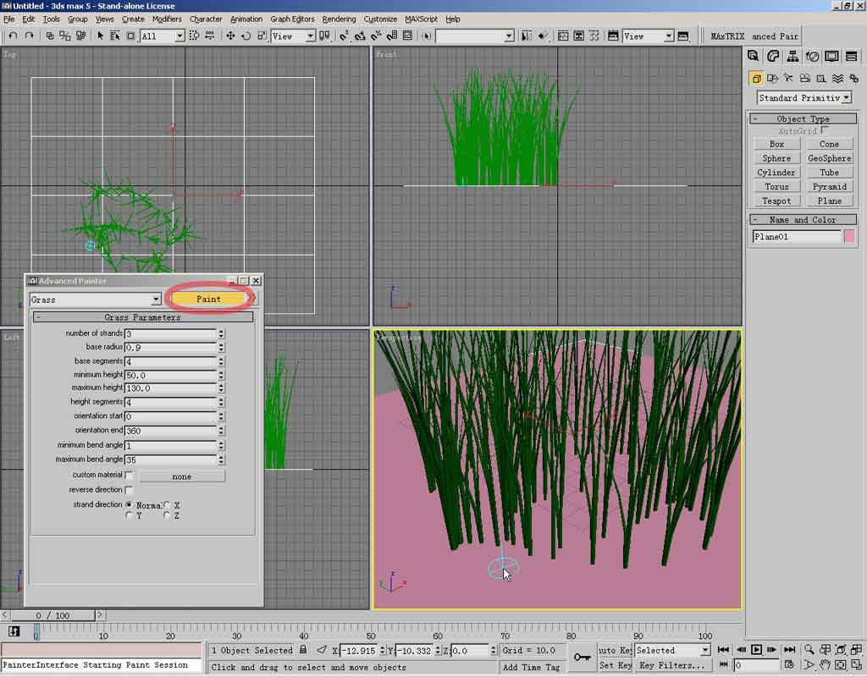Expand the Standard Primitives category dropdown
867x677 pixels.
coord(847,98)
